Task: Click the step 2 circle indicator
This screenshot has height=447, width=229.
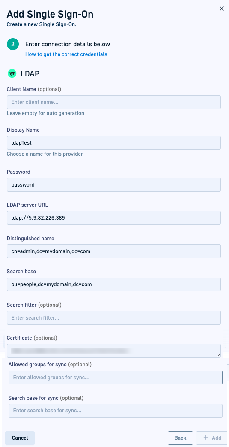Action: tap(13, 45)
